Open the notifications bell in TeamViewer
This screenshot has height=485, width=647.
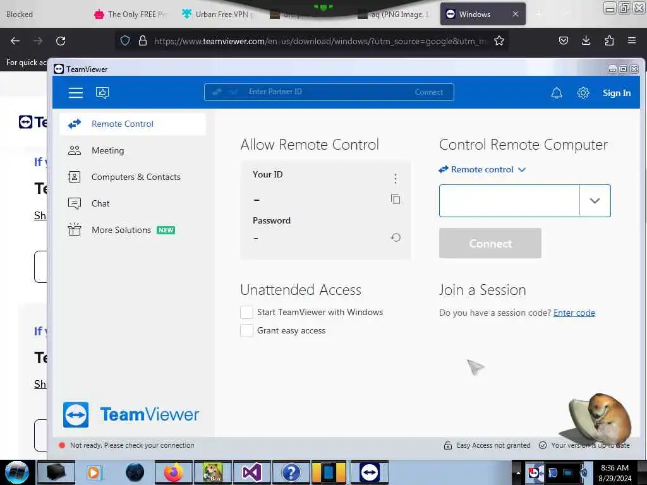(557, 93)
